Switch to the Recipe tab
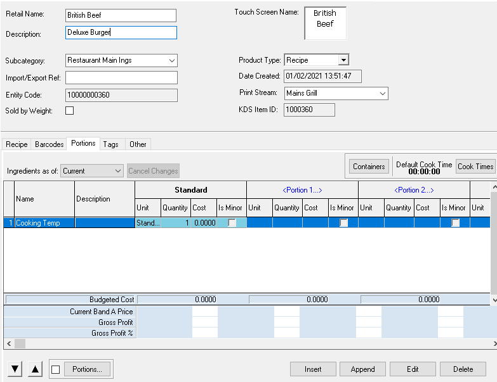The height and width of the screenshot is (382, 497). pyautogui.click(x=17, y=144)
